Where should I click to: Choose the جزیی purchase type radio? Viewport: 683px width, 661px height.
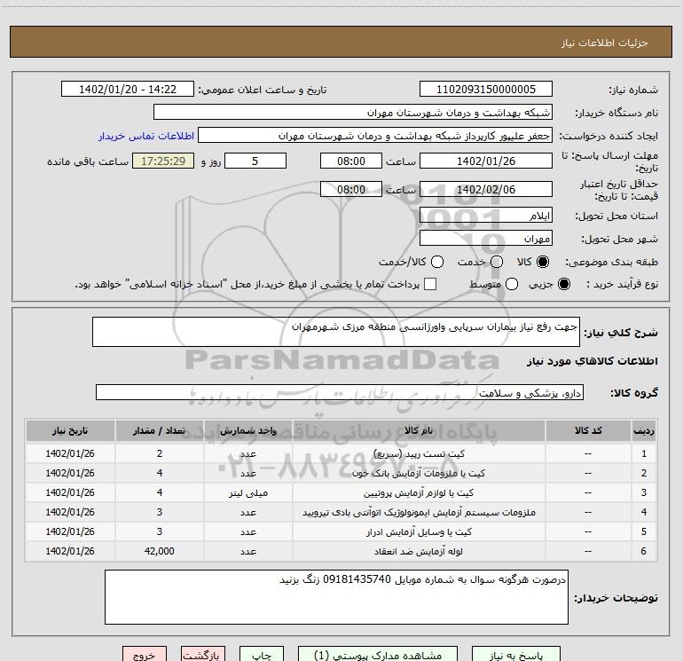click(x=563, y=284)
